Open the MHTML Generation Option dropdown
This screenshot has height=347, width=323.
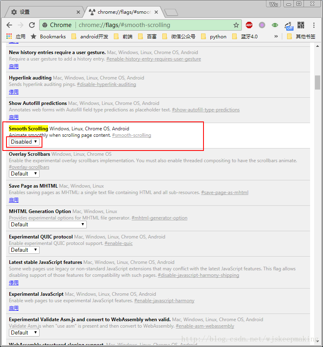48,225
